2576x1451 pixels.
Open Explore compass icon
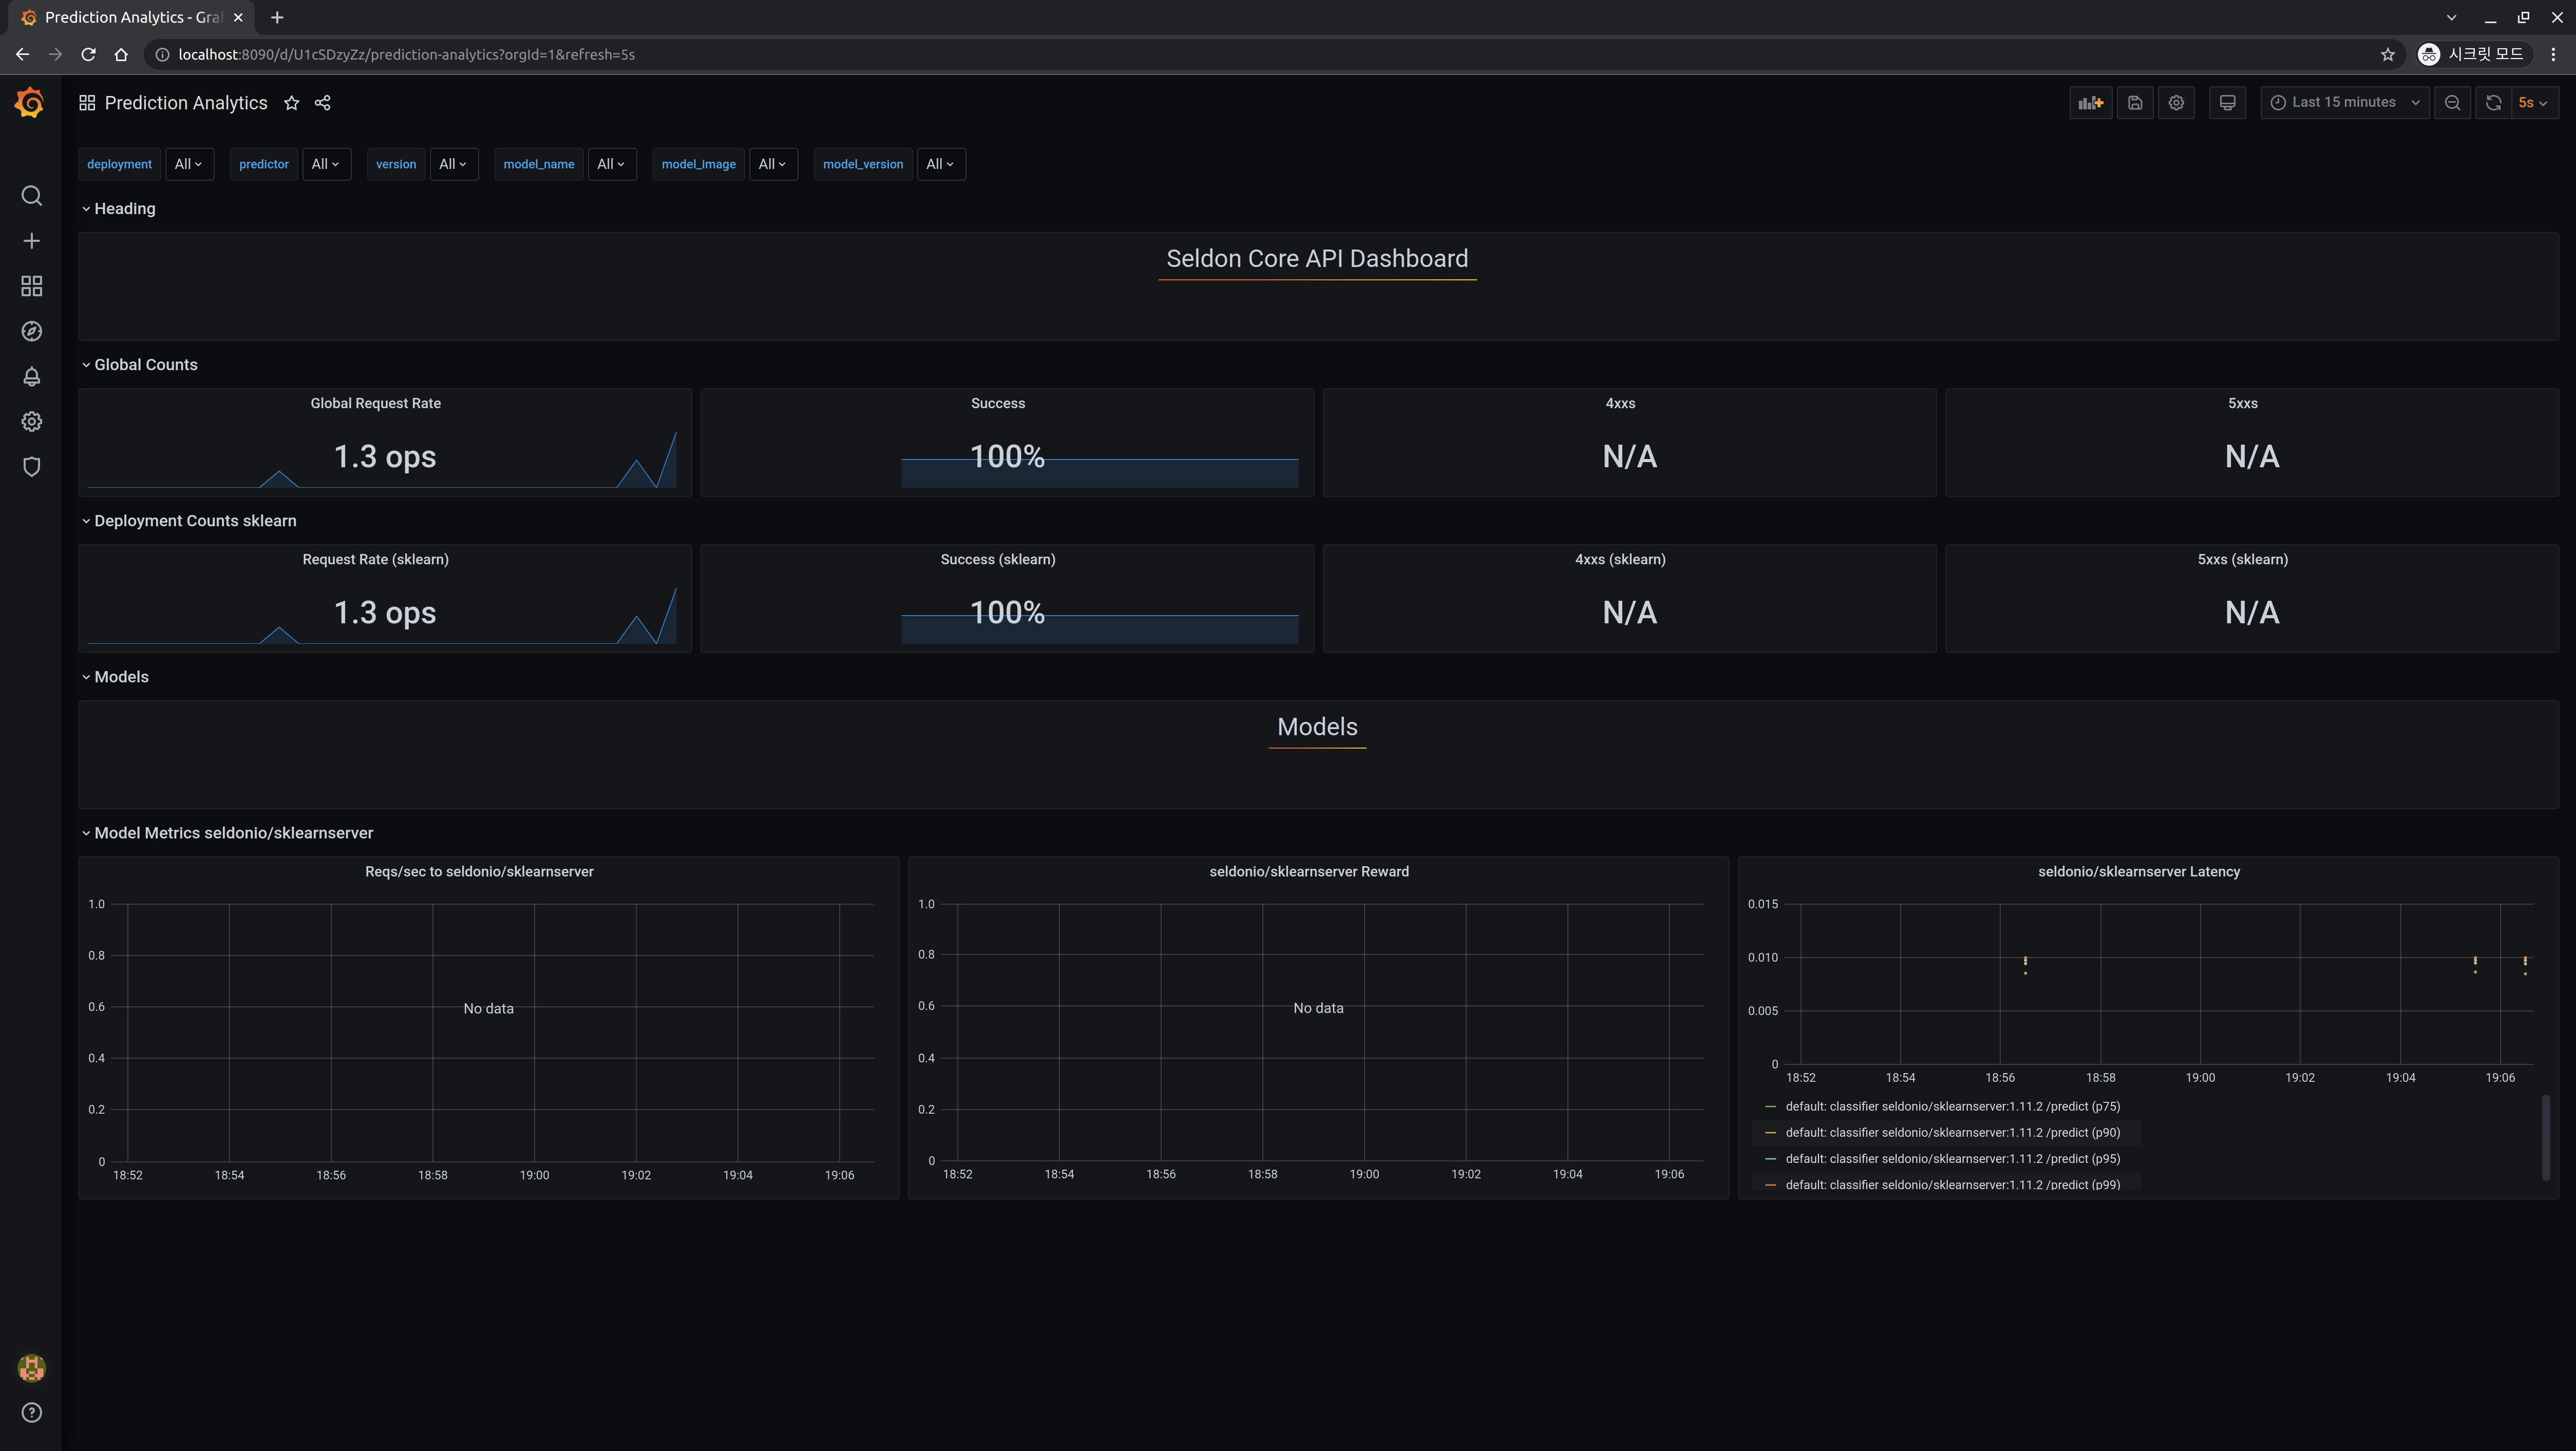(x=31, y=331)
